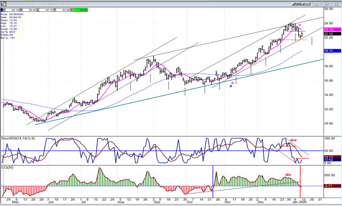Click the magenta 23.13 price tag

click(x=330, y=30)
